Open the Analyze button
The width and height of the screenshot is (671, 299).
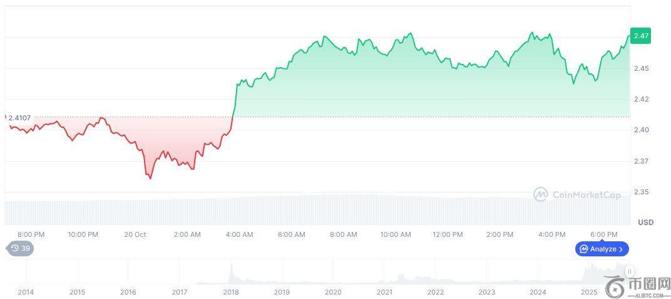coord(602,249)
